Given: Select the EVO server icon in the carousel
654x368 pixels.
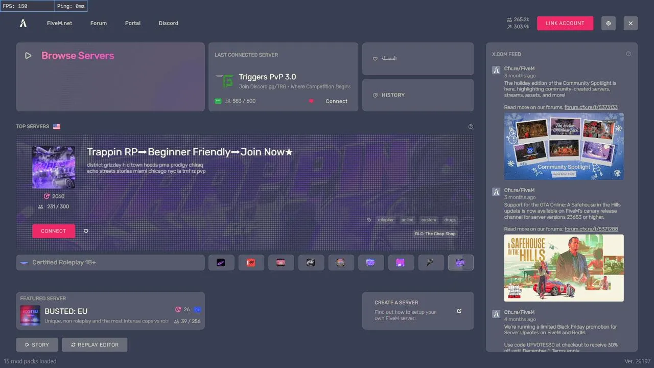Looking at the screenshot, I should [311, 262].
